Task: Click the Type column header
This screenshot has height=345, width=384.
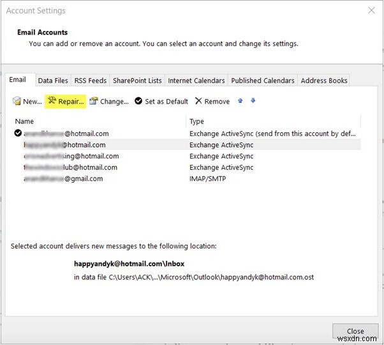Action: pyautogui.click(x=273, y=121)
